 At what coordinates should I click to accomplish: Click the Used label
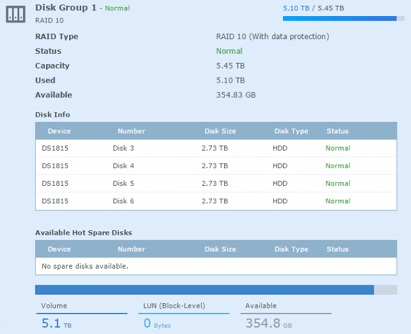pyautogui.click(x=45, y=80)
